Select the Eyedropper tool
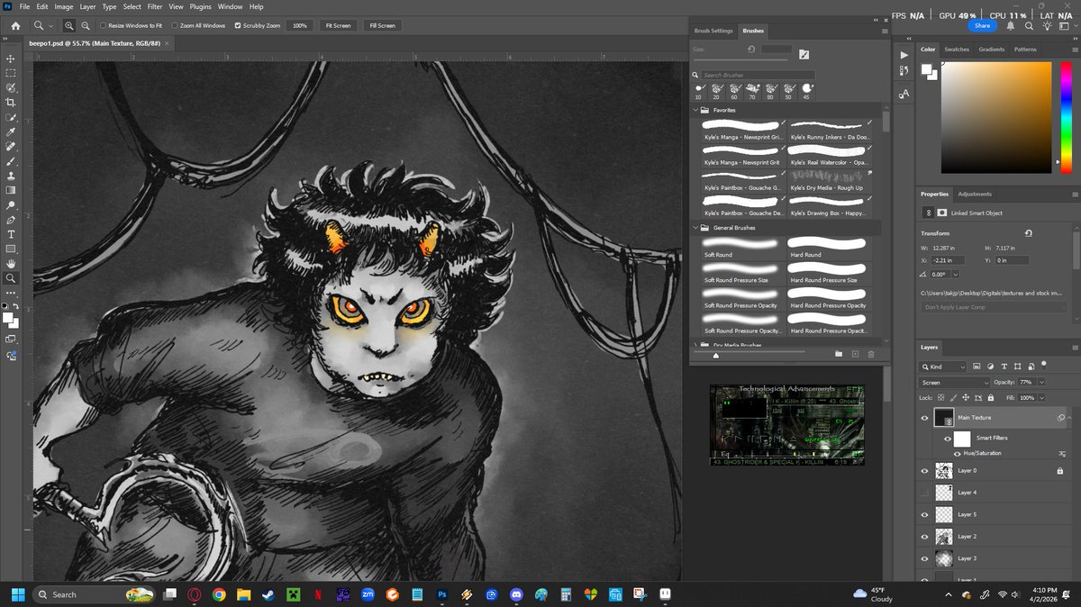This screenshot has height=607, width=1081. [x=11, y=132]
